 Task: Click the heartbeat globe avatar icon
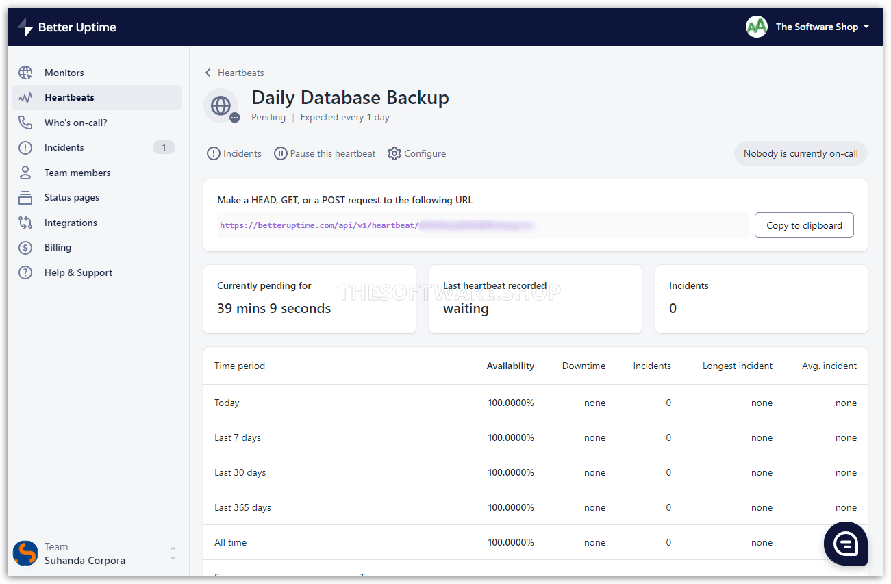pyautogui.click(x=221, y=105)
